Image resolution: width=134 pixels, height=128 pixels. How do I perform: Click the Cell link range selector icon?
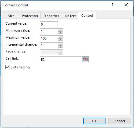coord(85,59)
